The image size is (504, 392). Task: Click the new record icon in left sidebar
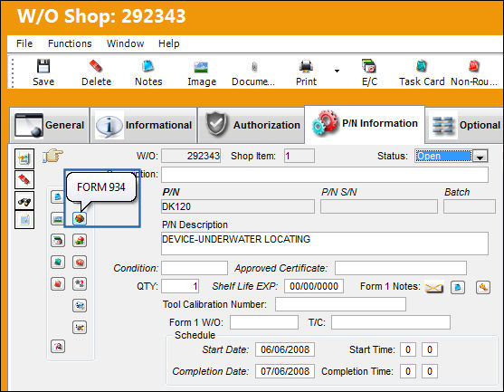coord(24,158)
